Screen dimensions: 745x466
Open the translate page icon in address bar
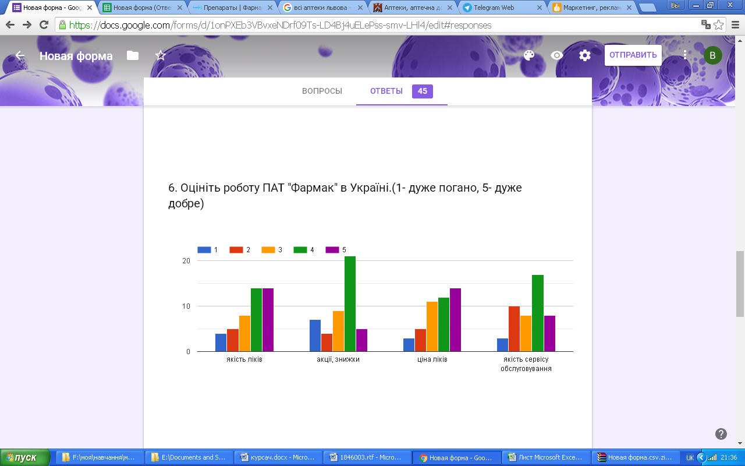tap(705, 25)
